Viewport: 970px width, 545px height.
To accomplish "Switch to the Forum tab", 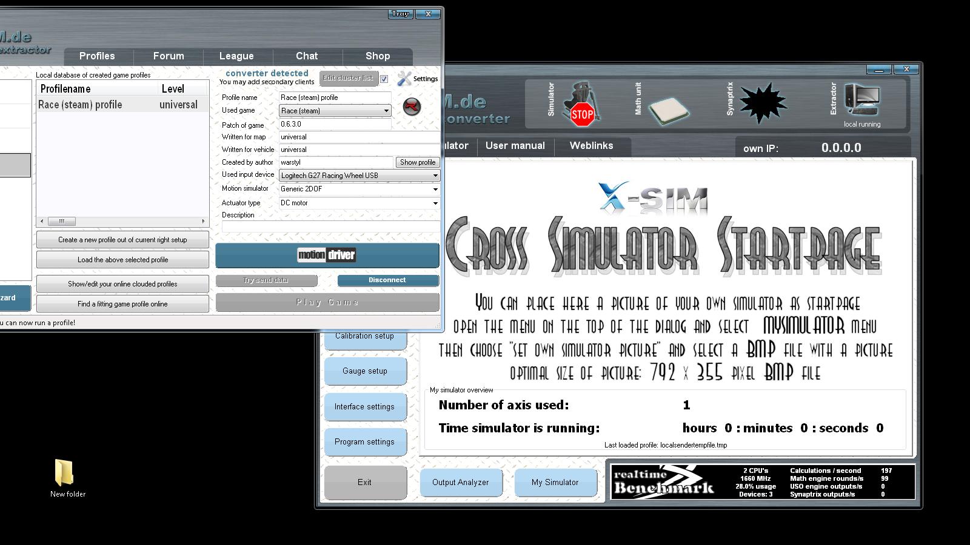I will click(x=169, y=56).
